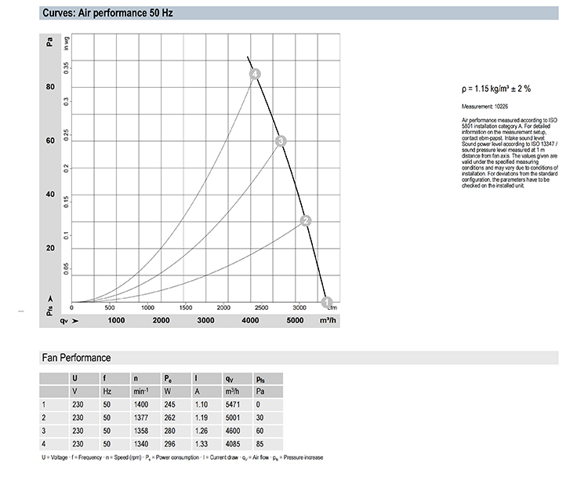Click the 'Measurement: 10226' text
This screenshot has height=477, width=588.
coord(485,107)
